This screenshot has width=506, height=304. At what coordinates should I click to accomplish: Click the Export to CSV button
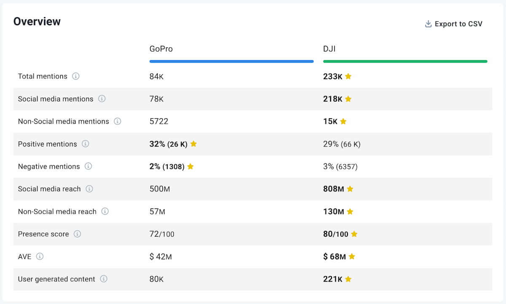tap(458, 24)
